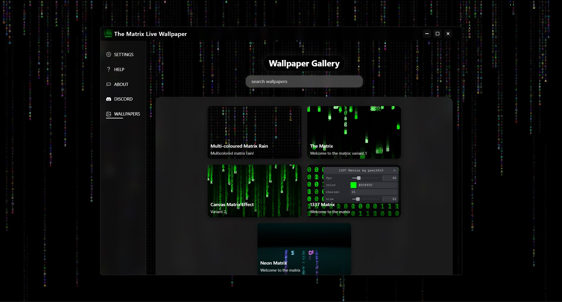Click the size value 25 field
562x302 pixels.
pyautogui.click(x=390, y=199)
